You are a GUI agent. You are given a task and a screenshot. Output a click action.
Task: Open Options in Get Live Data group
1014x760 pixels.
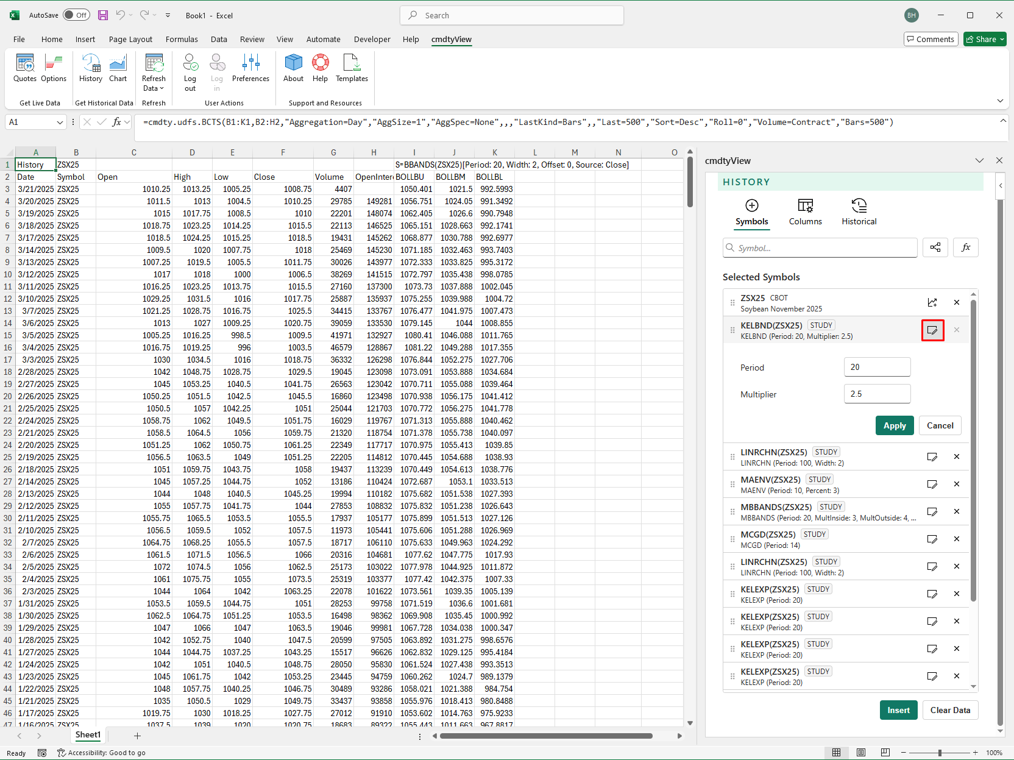coord(54,68)
